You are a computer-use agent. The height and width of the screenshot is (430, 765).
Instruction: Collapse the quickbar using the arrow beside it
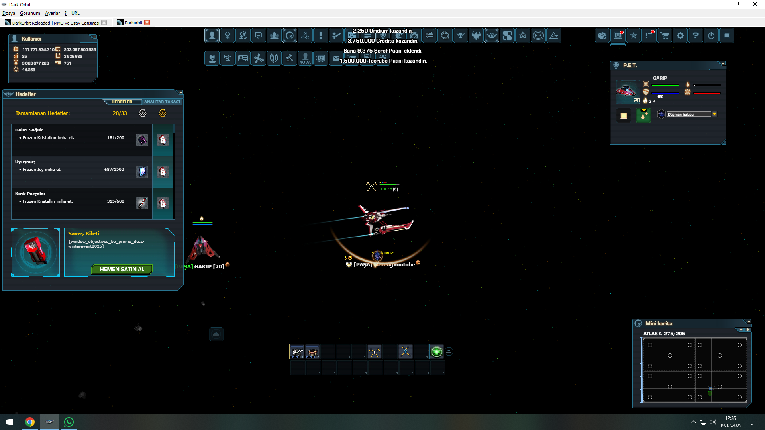tap(449, 351)
